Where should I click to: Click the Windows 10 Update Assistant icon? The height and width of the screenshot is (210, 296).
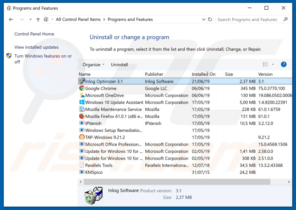click(82, 102)
